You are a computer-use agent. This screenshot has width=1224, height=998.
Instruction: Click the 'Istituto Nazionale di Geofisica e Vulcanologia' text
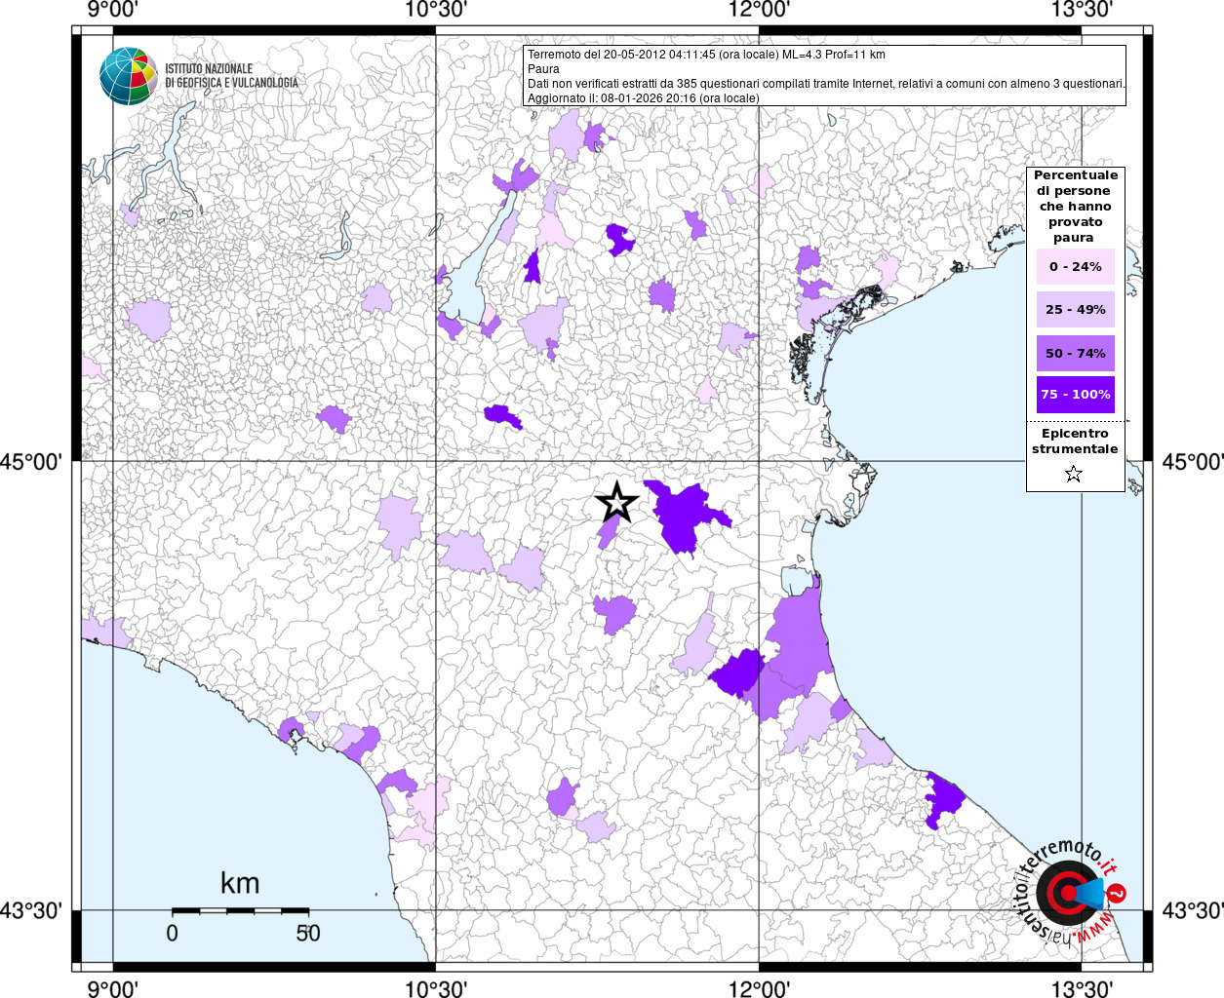click(231, 76)
